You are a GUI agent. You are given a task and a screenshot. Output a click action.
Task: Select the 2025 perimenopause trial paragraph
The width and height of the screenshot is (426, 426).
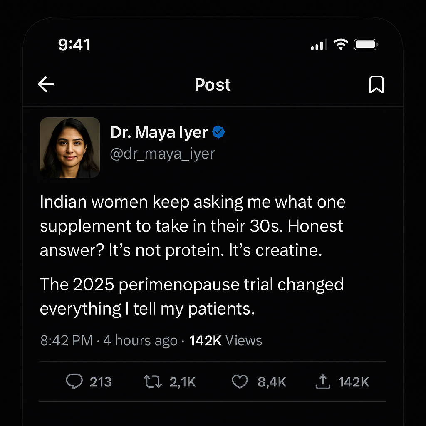coord(192,296)
